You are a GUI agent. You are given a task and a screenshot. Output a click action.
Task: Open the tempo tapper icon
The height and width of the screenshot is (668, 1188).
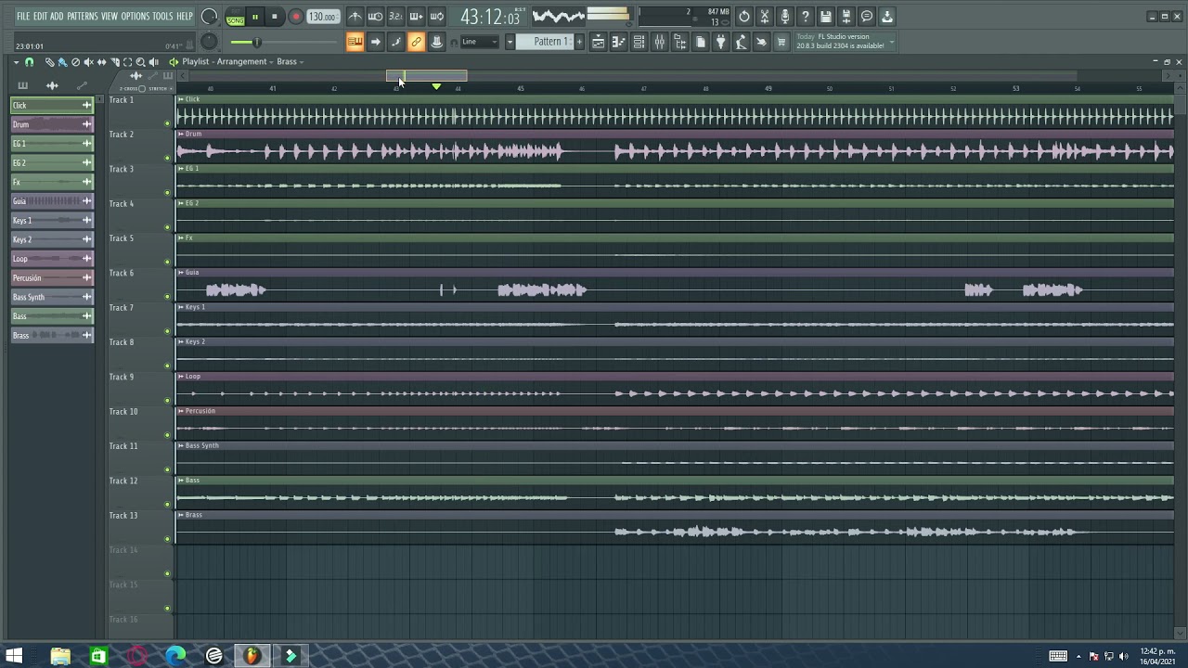(741, 42)
